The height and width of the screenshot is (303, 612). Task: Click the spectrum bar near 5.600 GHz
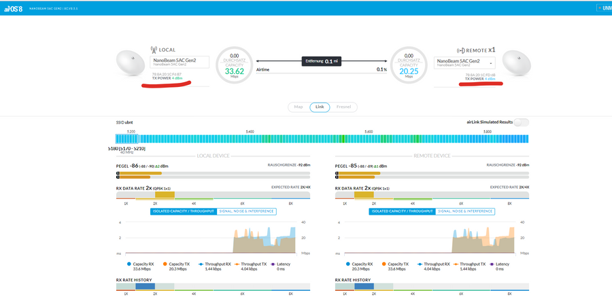coord(369,139)
